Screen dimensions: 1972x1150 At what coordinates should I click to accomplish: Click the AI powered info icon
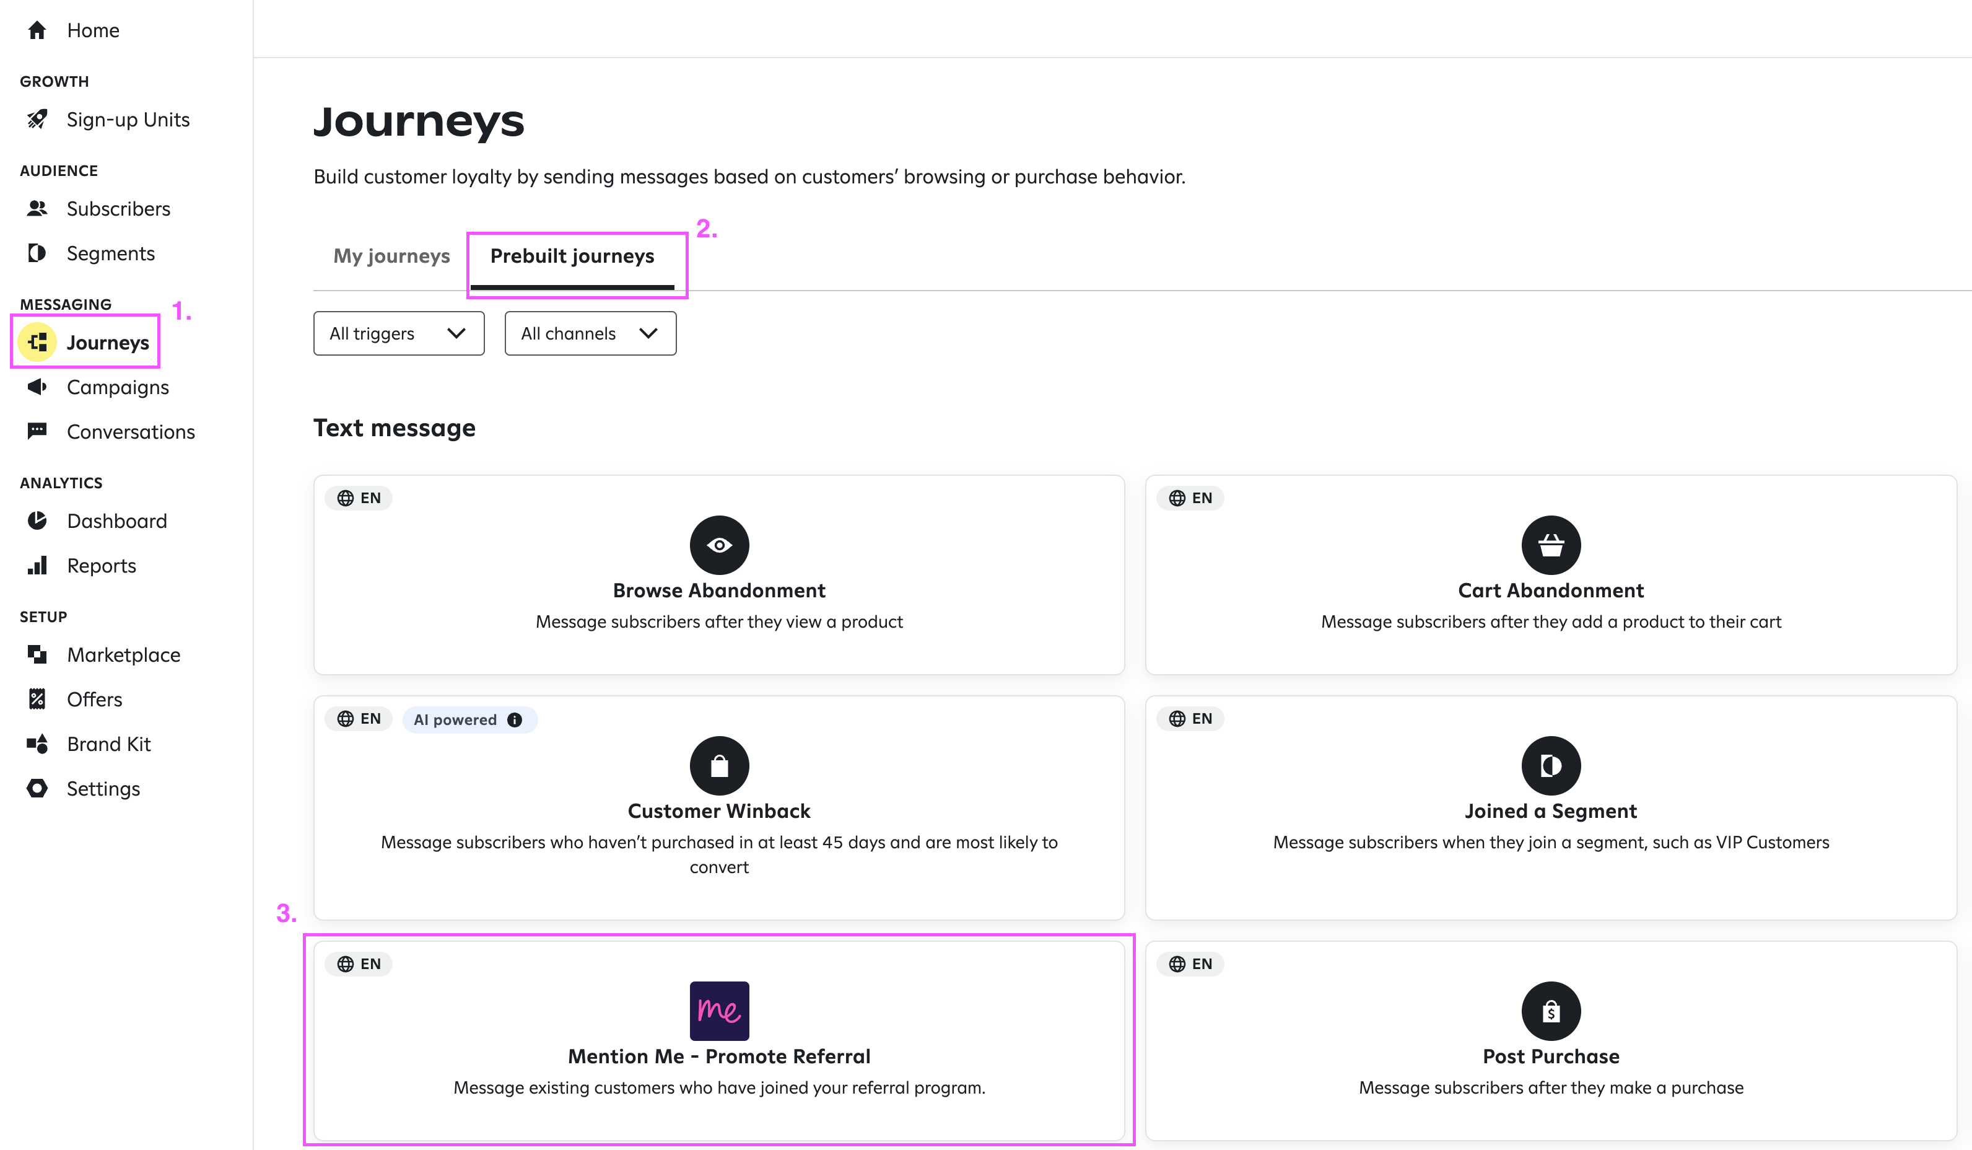514,720
